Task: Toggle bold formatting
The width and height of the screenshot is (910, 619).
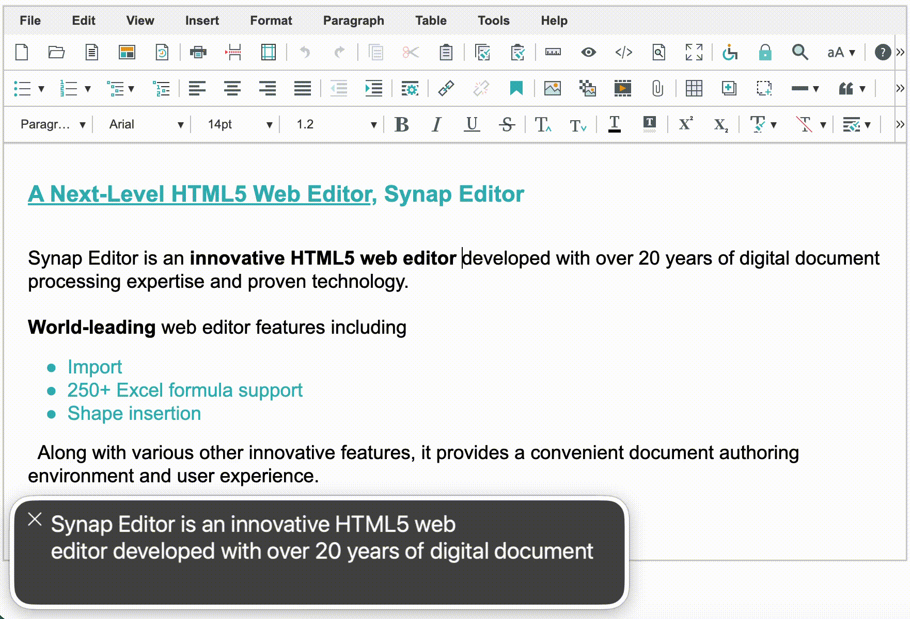Action: (401, 124)
